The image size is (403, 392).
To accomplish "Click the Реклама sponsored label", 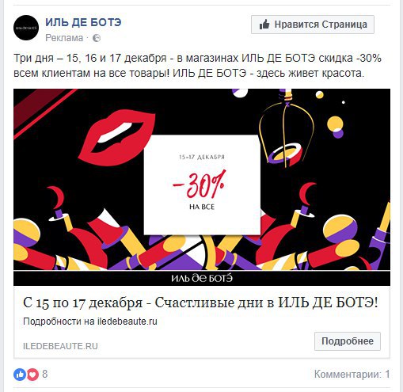I will coord(64,38).
